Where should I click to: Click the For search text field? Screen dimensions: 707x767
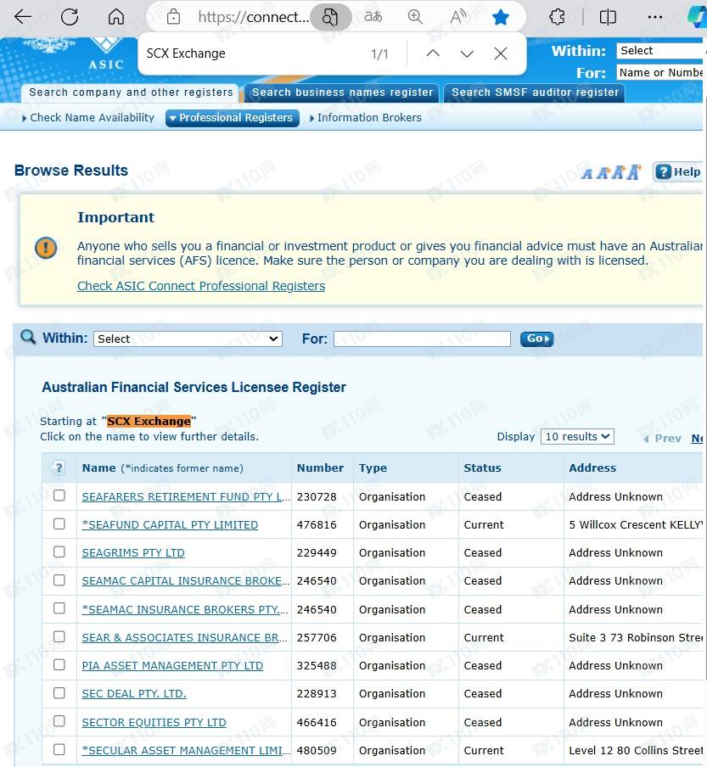[x=422, y=339]
